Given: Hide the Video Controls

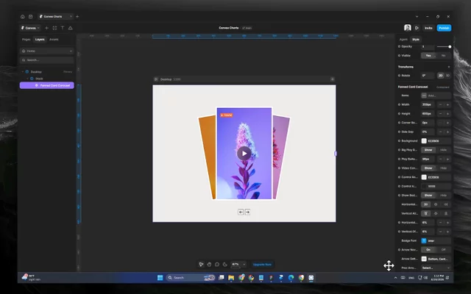Looking at the screenshot, I should click(x=443, y=168).
